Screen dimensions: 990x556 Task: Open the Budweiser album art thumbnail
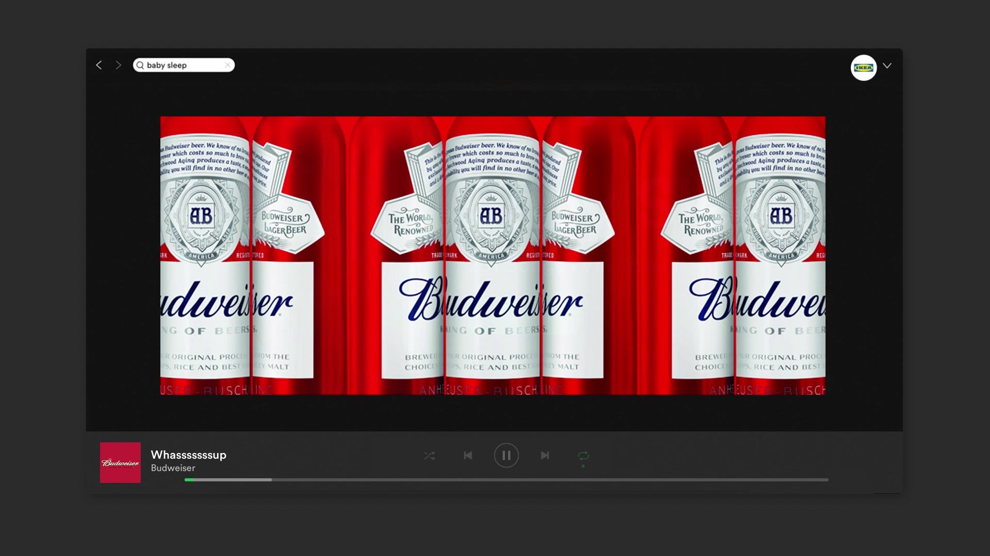coord(120,462)
